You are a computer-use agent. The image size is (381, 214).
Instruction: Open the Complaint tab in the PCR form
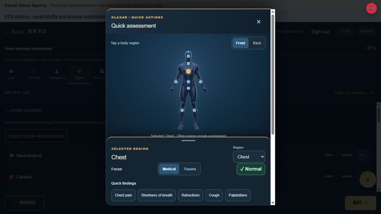[57, 75]
